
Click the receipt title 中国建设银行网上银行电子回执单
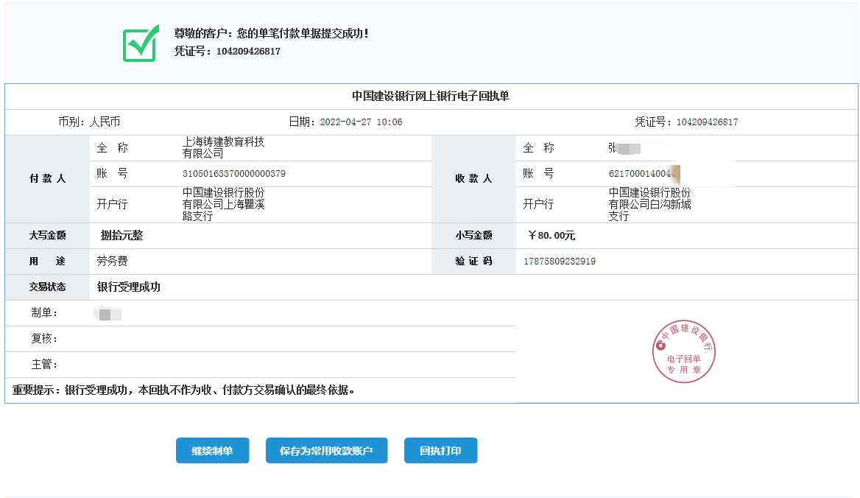coord(431,96)
